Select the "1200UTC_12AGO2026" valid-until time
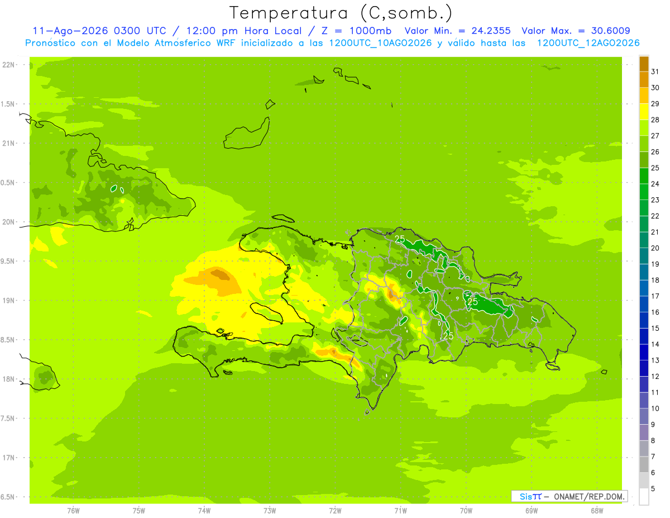This screenshot has height=518, width=670. click(588, 43)
